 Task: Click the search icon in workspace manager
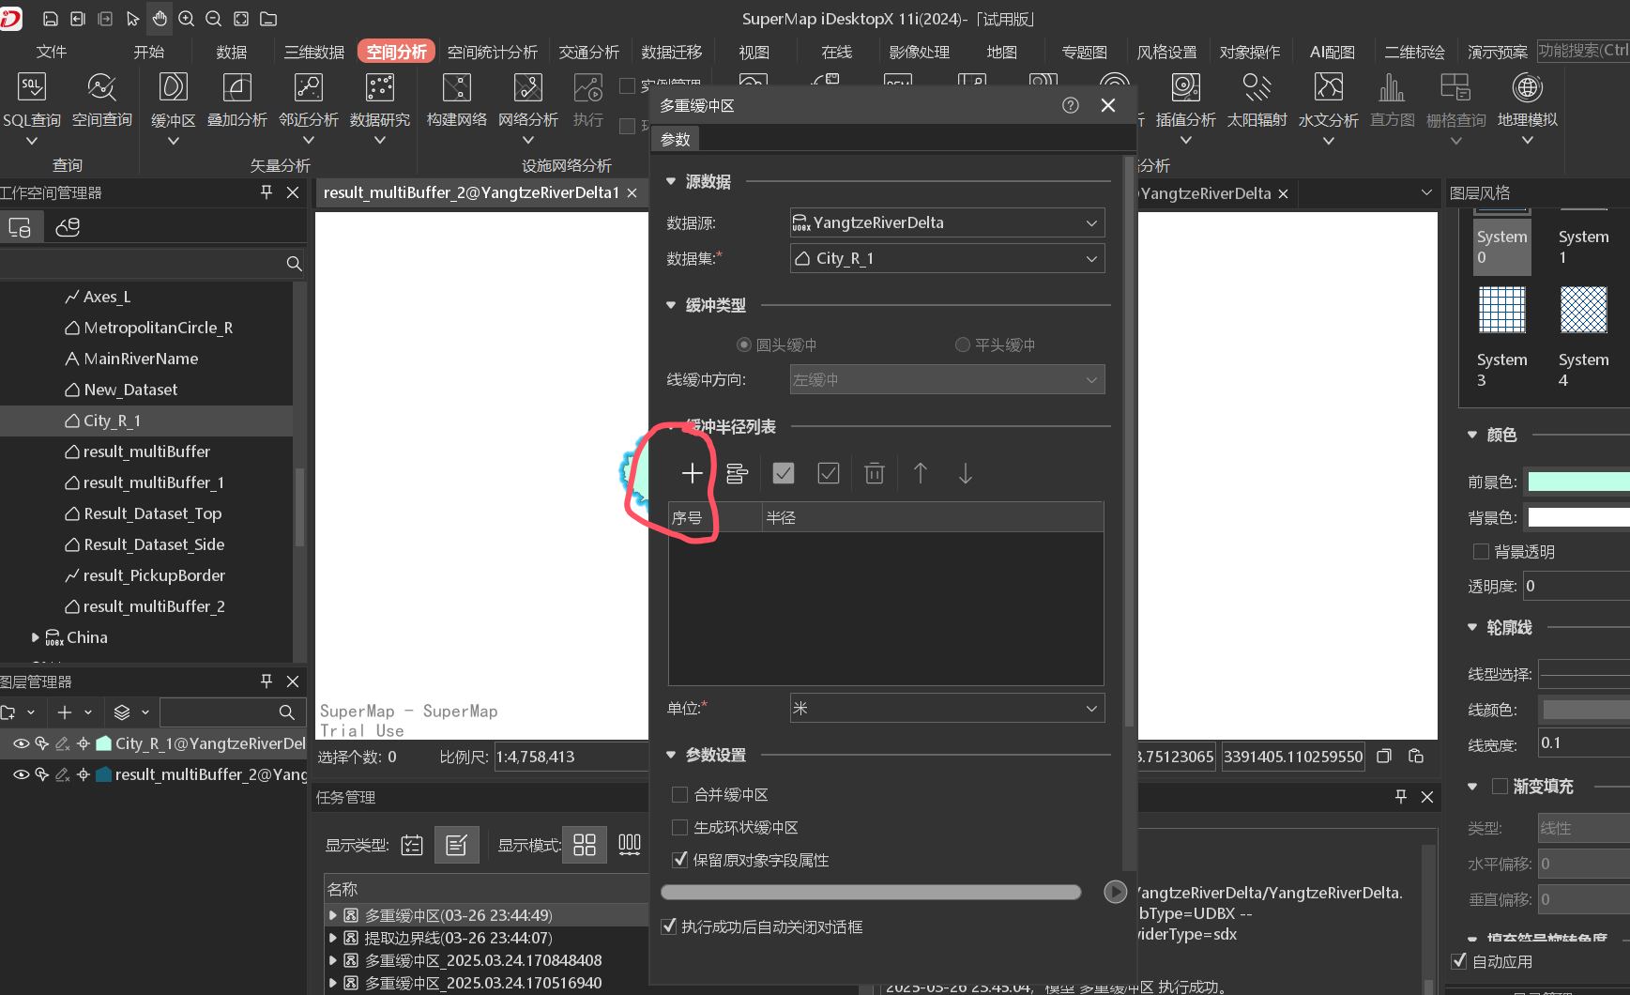[x=294, y=264]
